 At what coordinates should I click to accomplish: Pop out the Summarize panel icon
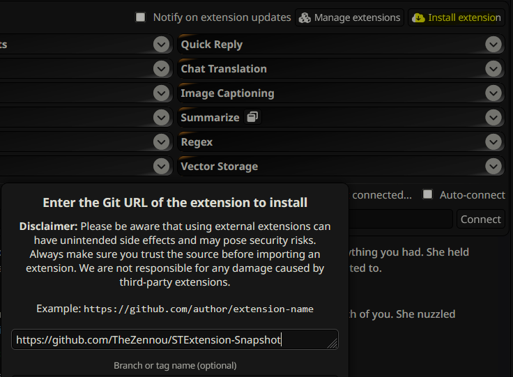[x=252, y=117]
